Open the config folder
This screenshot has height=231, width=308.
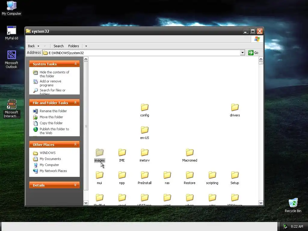click(x=145, y=110)
